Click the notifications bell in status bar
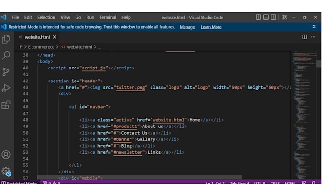The height and width of the screenshot is (196, 325). 314,183
